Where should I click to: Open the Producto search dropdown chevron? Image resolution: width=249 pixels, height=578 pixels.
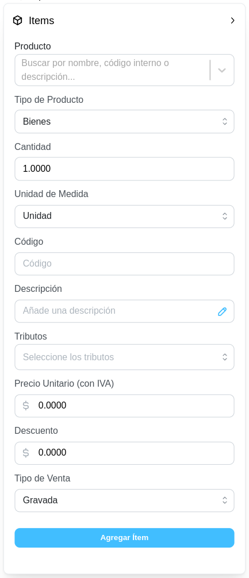point(222,70)
